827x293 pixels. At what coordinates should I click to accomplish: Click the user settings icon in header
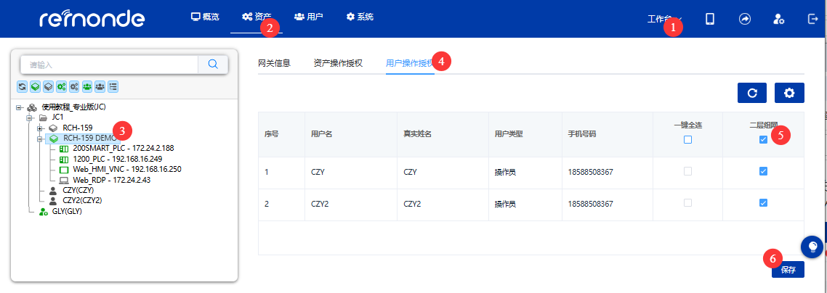pos(778,19)
